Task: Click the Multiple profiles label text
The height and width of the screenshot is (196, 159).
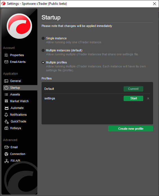Action: pyautogui.click(x=56, y=63)
